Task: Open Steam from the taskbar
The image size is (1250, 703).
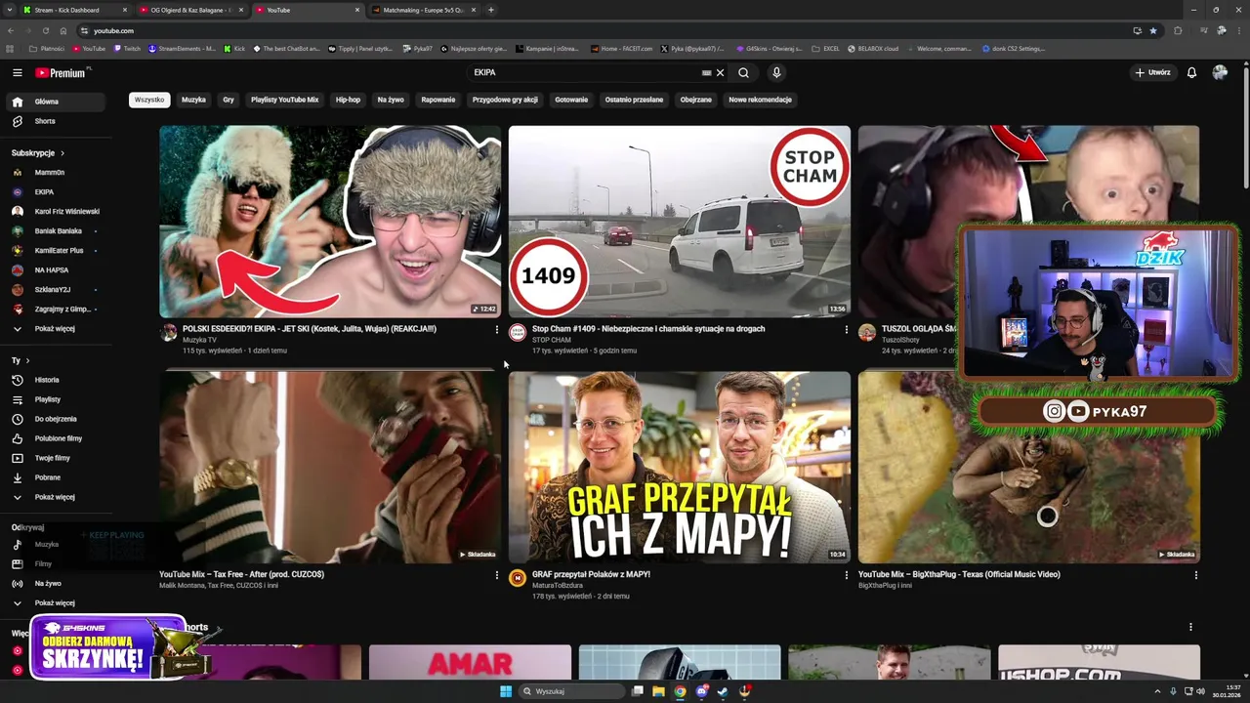Action: [723, 691]
